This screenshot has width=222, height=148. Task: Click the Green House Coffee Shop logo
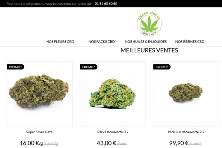[x=149, y=24]
